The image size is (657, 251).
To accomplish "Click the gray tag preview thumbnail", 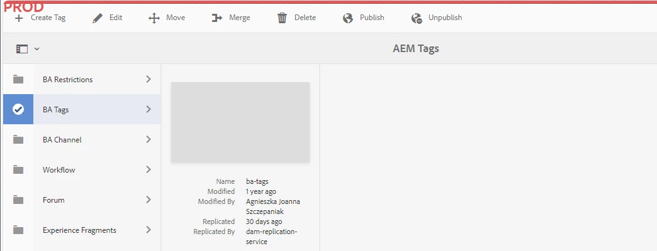I will click(x=240, y=122).
